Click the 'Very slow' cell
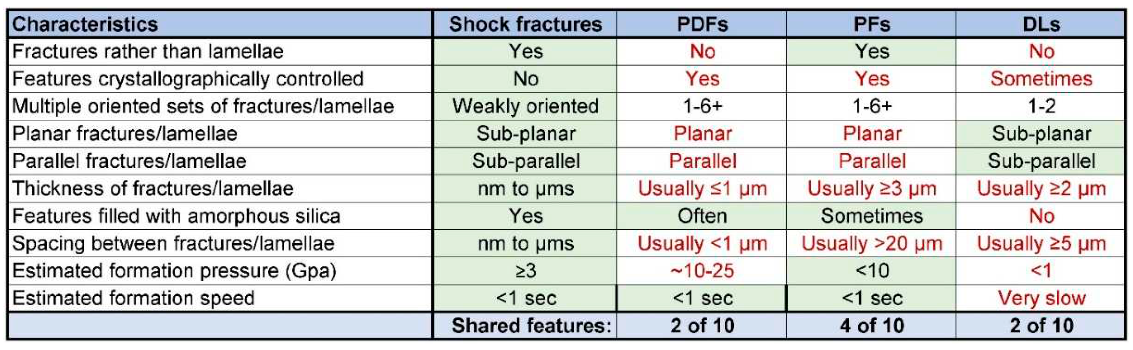Screen dimensions: 1133x350 tap(1041, 298)
